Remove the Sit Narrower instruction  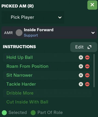[87, 75]
